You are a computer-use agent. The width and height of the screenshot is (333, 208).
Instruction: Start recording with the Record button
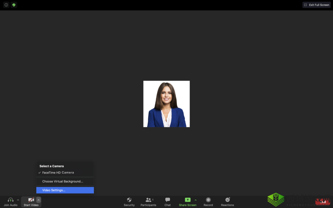[x=208, y=200]
